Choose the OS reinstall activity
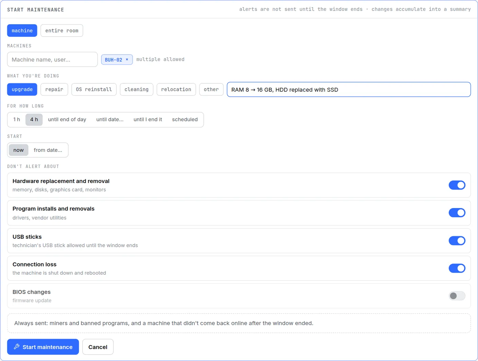 [x=94, y=89]
